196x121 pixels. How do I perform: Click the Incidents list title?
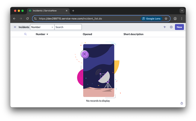pyautogui.click(x=24, y=27)
